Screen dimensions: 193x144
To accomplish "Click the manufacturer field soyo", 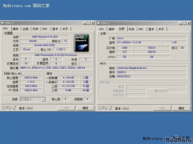I will tap(152, 38).
